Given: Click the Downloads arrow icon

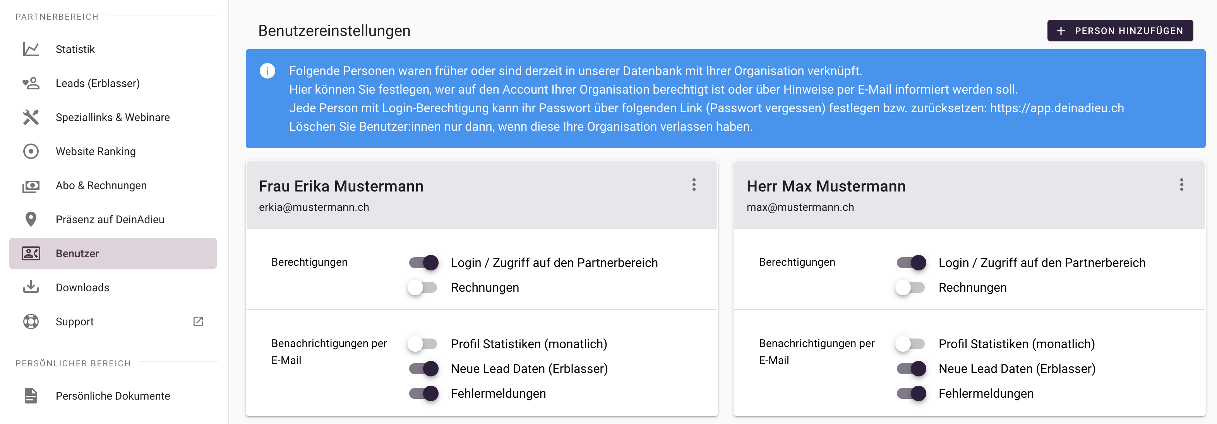Looking at the screenshot, I should point(31,287).
